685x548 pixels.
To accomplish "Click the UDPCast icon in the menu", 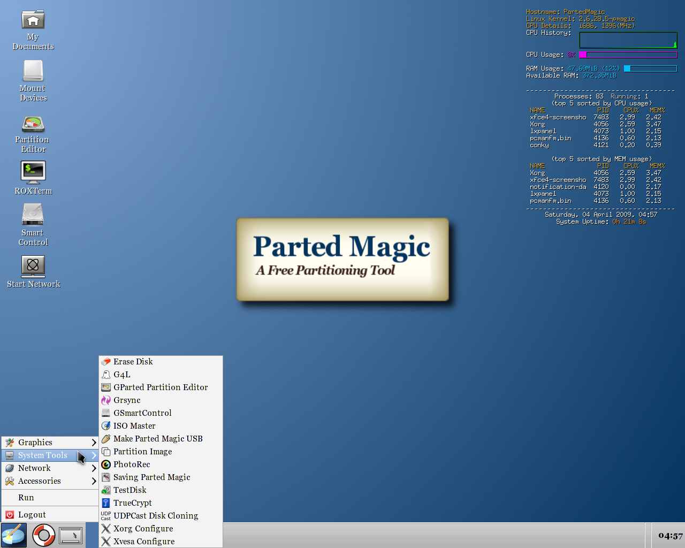I will (x=106, y=516).
